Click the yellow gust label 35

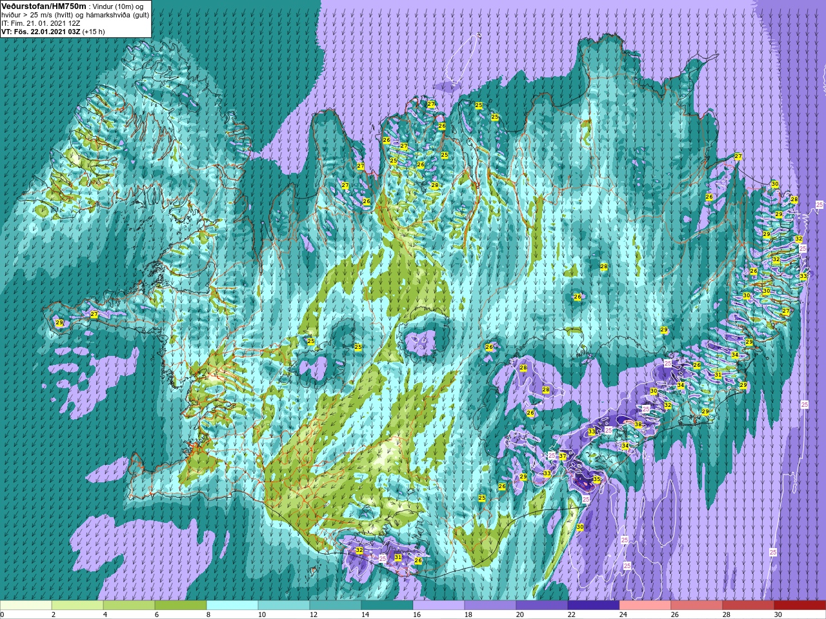(x=596, y=479)
